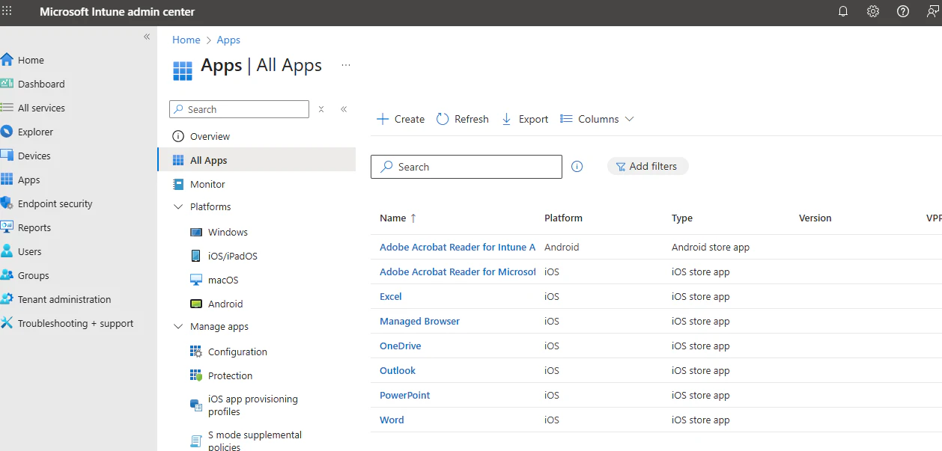942x451 pixels.
Task: Sort by Name column header
Action: pyautogui.click(x=398, y=218)
